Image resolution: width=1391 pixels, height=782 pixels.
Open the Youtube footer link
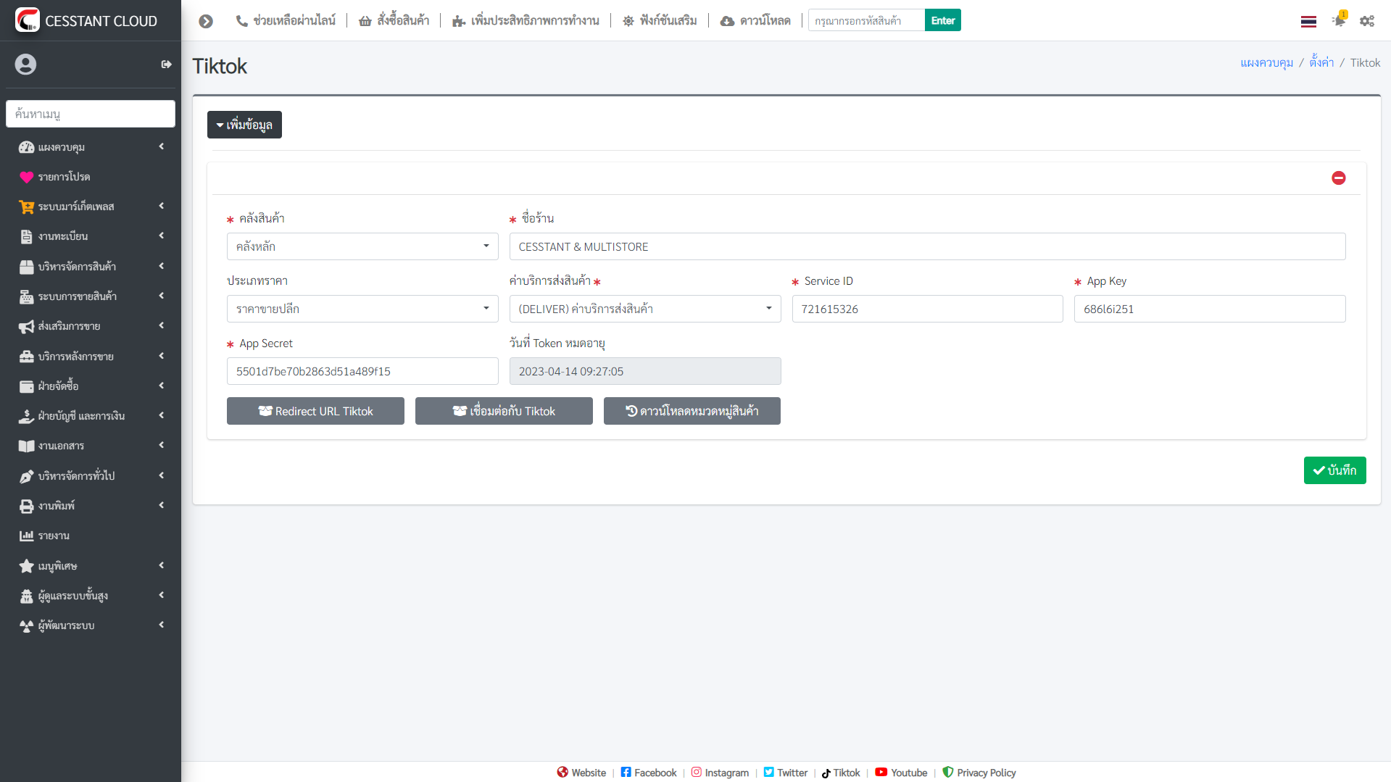coord(901,773)
